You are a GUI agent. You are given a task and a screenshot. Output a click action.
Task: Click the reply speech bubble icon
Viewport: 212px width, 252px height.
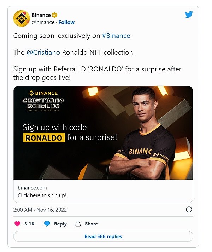coord(47,224)
